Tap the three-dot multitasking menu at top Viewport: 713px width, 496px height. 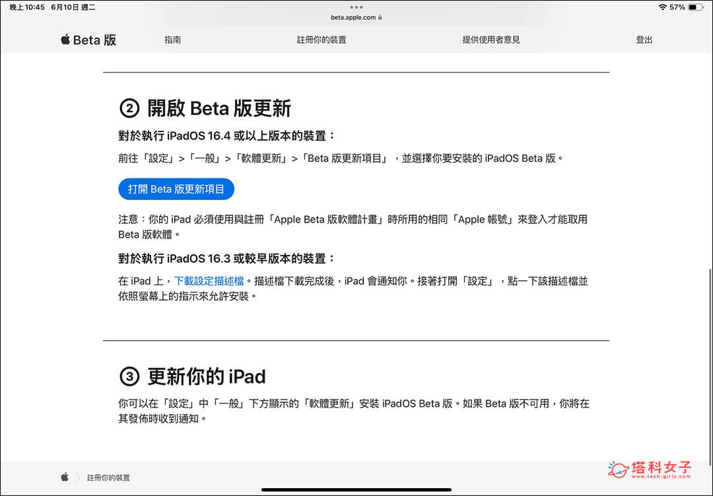pos(356,7)
